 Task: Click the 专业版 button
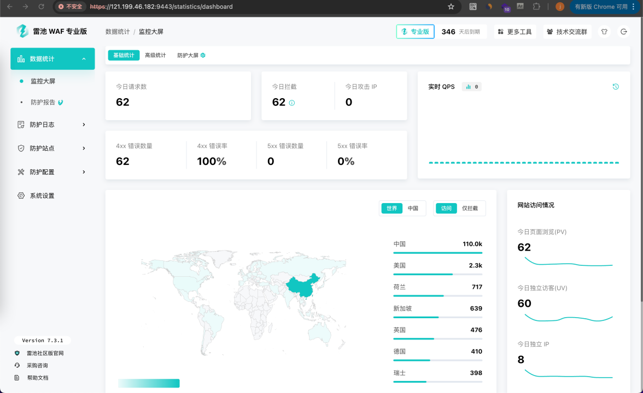click(x=415, y=32)
